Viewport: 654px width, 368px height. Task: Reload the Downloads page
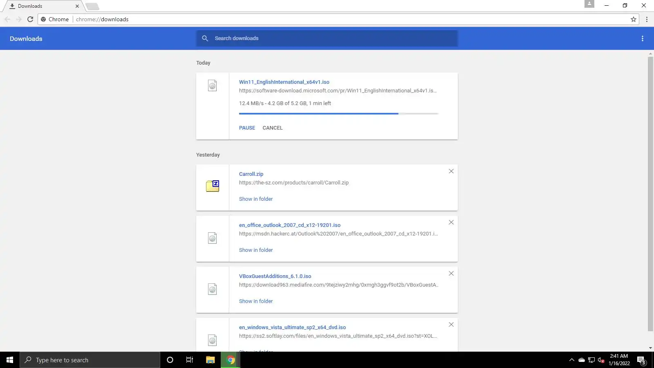(x=30, y=19)
